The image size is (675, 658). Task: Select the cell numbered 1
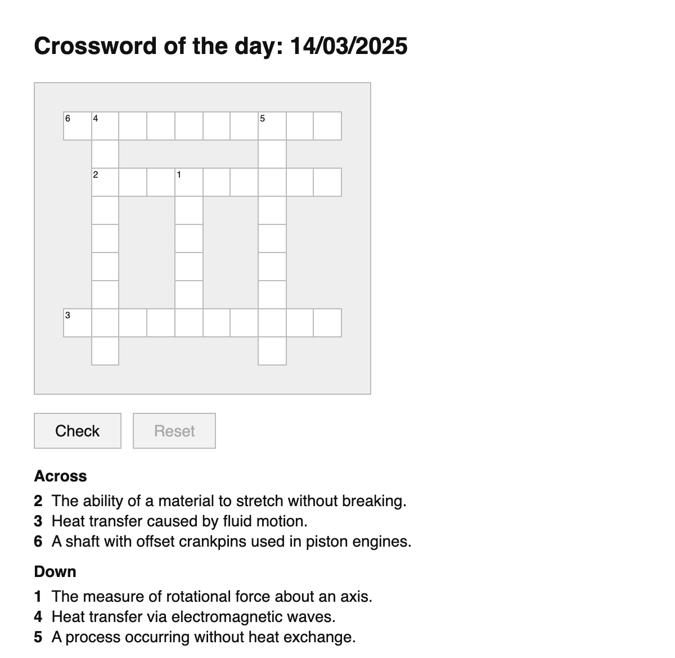pyautogui.click(x=188, y=182)
